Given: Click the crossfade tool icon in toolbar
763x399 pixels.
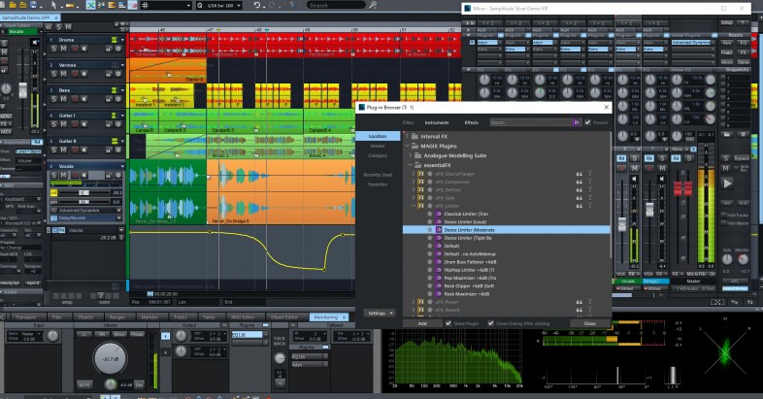Looking at the screenshot, I should point(91,5).
